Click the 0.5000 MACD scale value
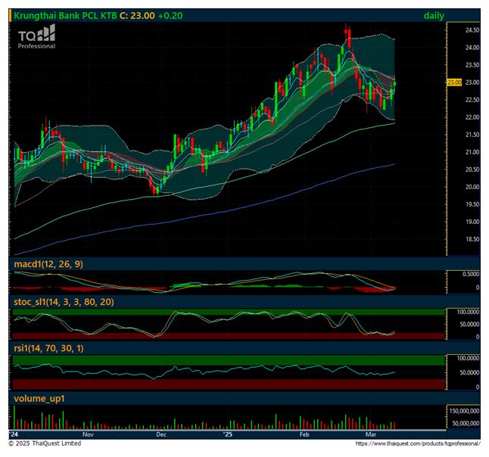Screen dimensions: 489x457 [x=471, y=275]
